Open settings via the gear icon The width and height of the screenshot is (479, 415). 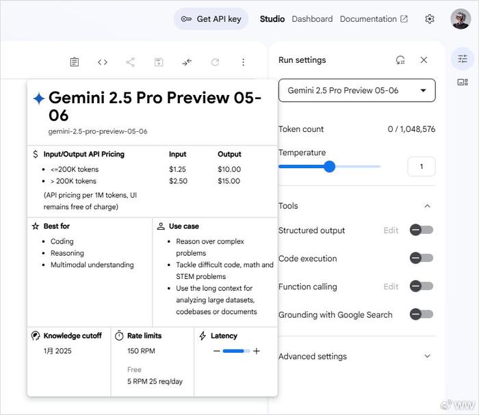click(430, 19)
